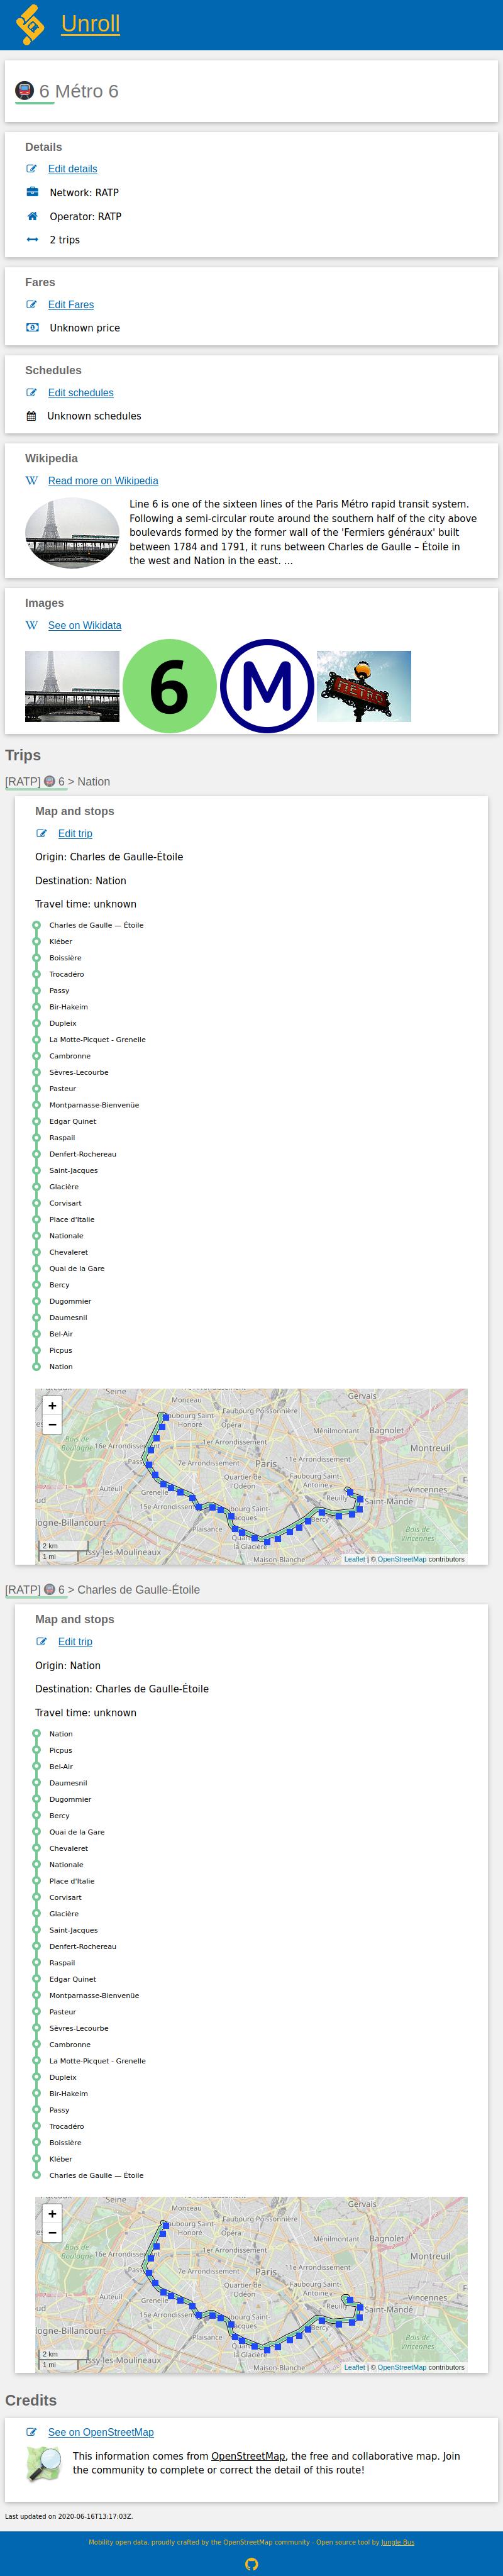Select Bercy stop in the first trip list
Image resolution: width=503 pixels, height=2576 pixels.
tap(60, 1285)
